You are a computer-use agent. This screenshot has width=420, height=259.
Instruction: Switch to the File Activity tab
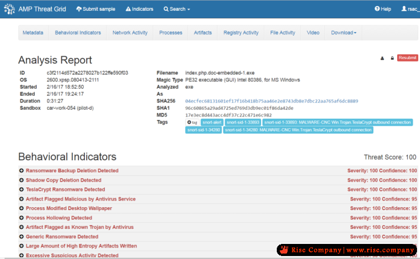tap(283, 33)
